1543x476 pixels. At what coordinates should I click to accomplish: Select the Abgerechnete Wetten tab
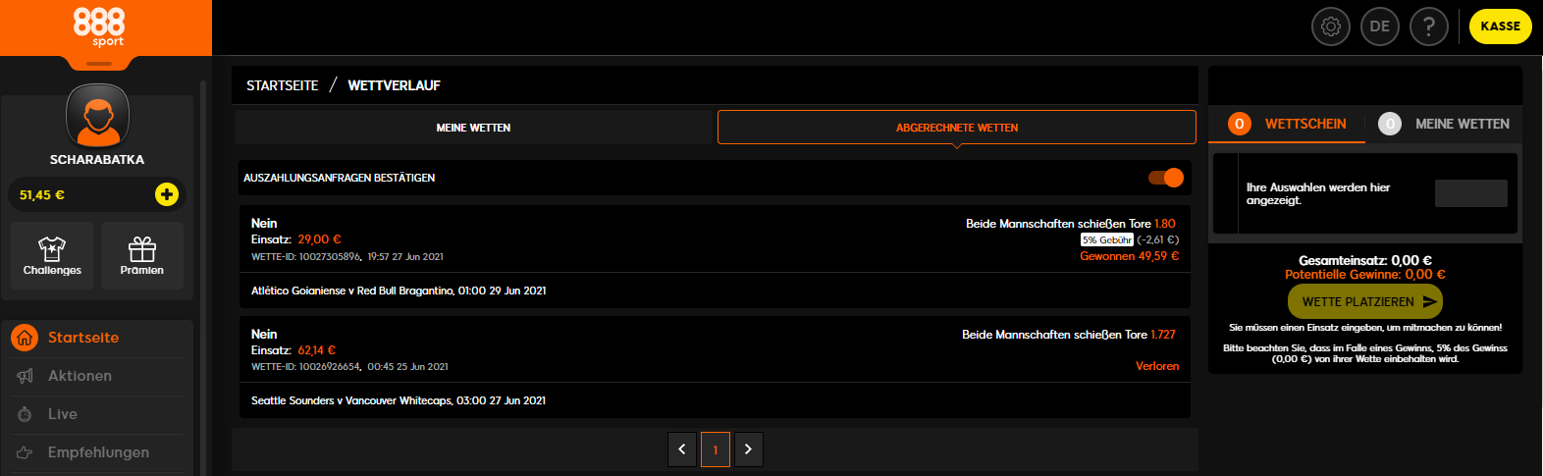point(957,128)
